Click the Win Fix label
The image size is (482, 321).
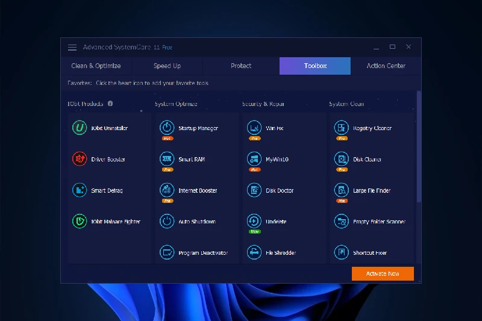(275, 128)
